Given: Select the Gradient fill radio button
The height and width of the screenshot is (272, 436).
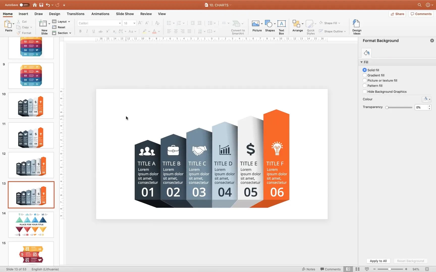Looking at the screenshot, I should (x=365, y=75).
